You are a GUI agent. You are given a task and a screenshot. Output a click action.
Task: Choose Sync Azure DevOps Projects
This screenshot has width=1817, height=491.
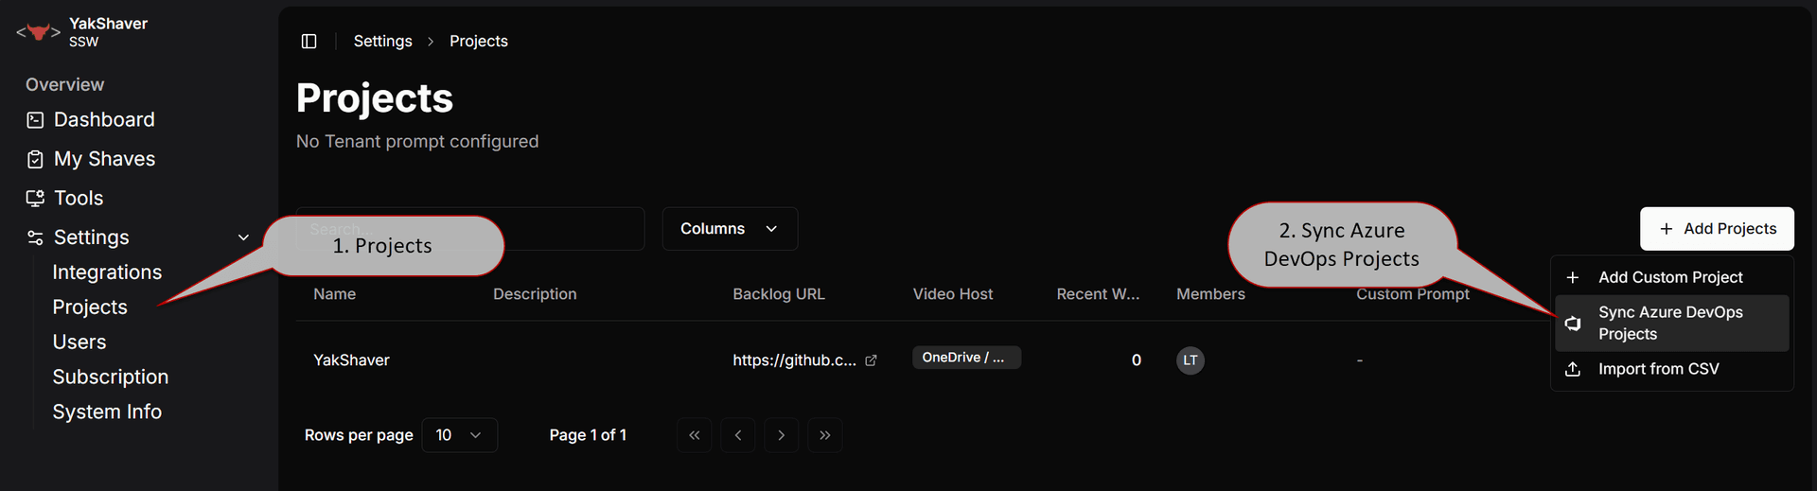(x=1669, y=323)
